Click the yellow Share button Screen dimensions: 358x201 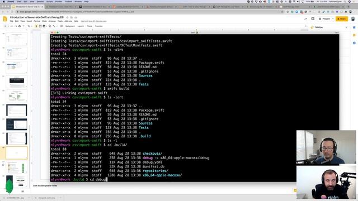click(x=342, y=19)
